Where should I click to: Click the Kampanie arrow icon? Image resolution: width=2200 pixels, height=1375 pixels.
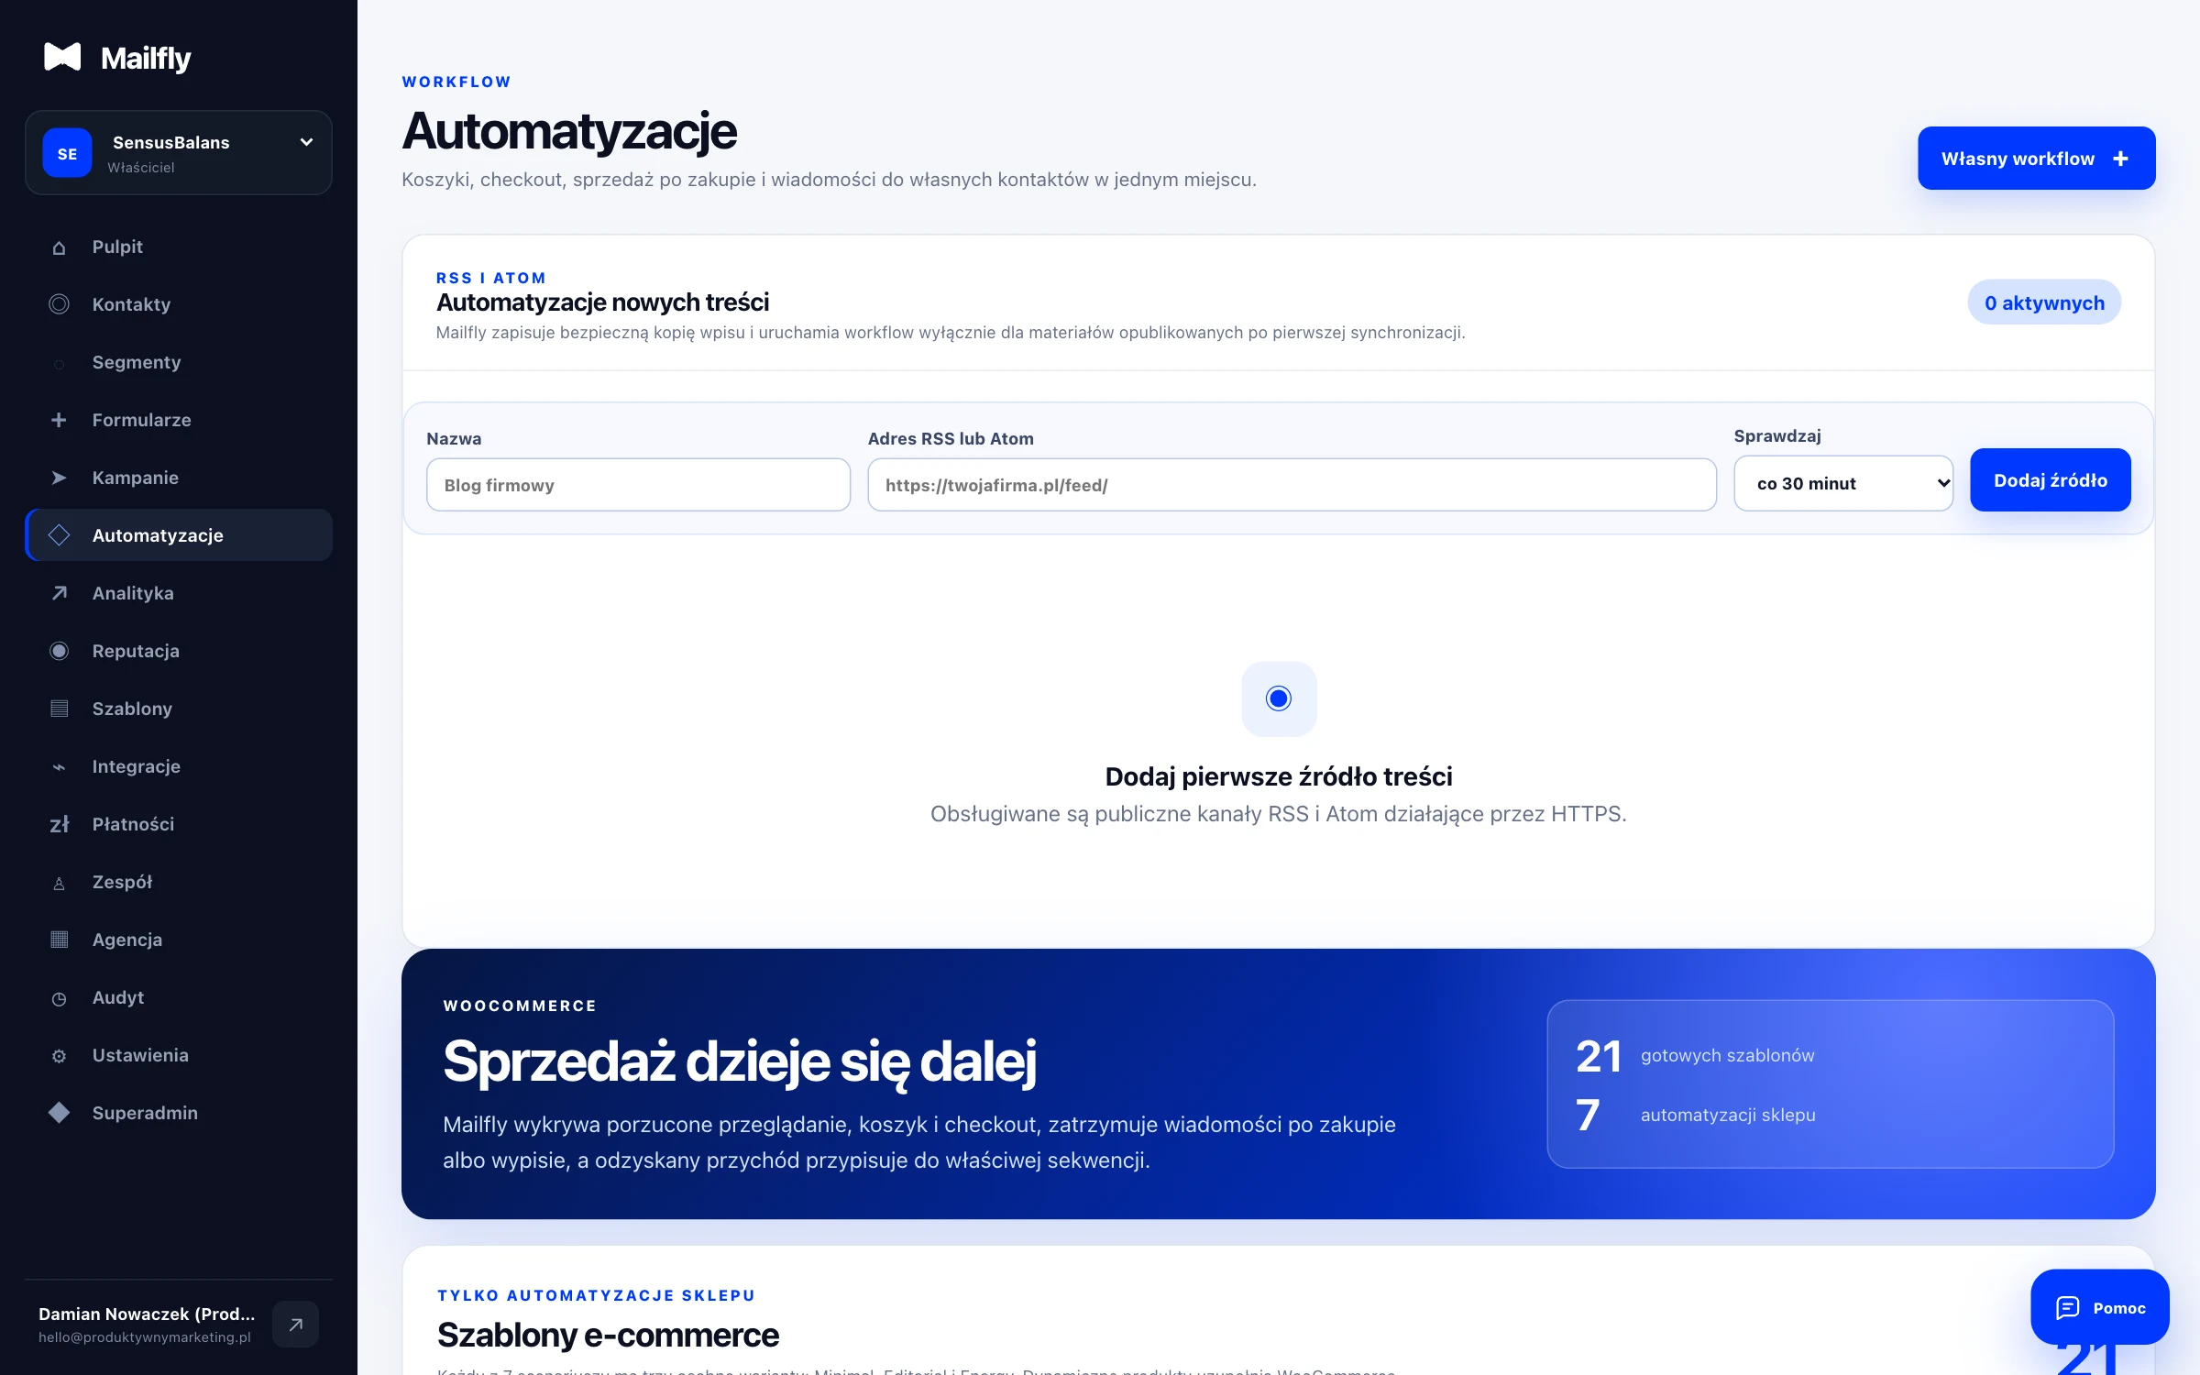click(59, 478)
